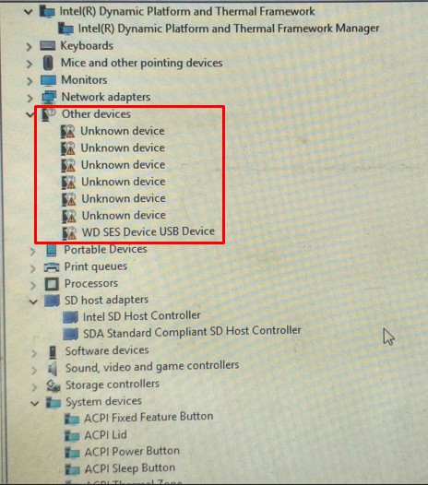The height and width of the screenshot is (485, 428).
Task: Select Intel Dynamic Platform Thermal Framework Manager
Action: tap(229, 29)
